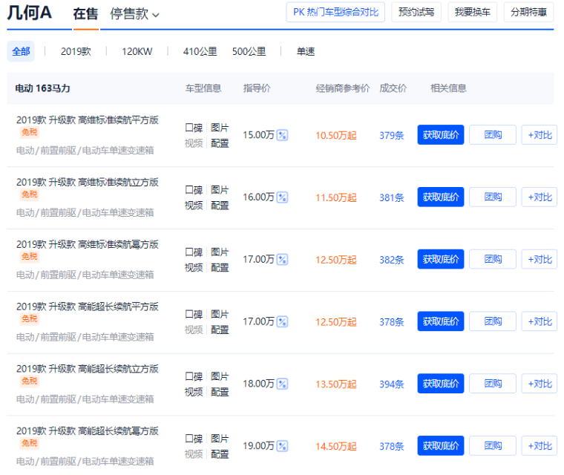Switch to the 在售 tab

pos(85,14)
